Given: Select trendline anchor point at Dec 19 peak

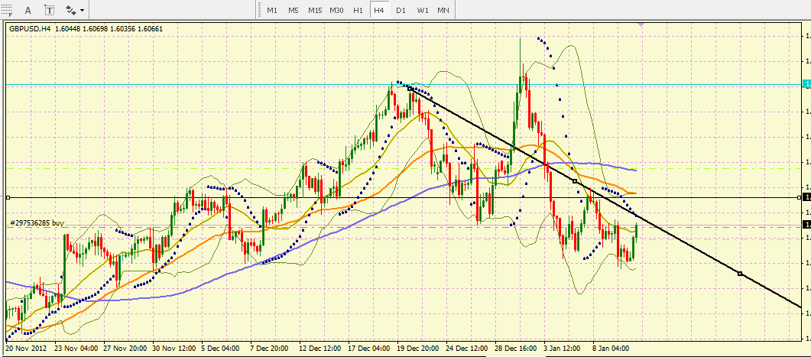Looking at the screenshot, I should point(410,89).
